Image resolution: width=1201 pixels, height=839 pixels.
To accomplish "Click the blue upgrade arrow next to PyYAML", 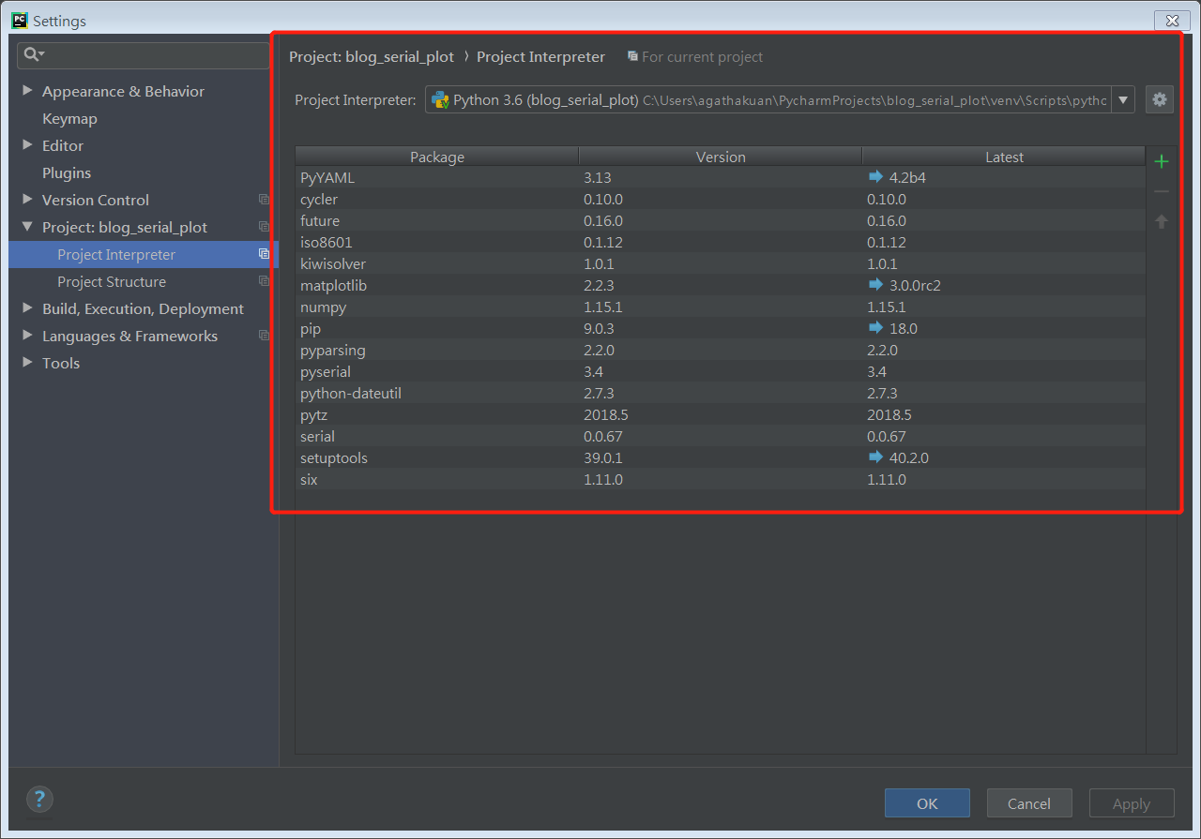I will 875,177.
